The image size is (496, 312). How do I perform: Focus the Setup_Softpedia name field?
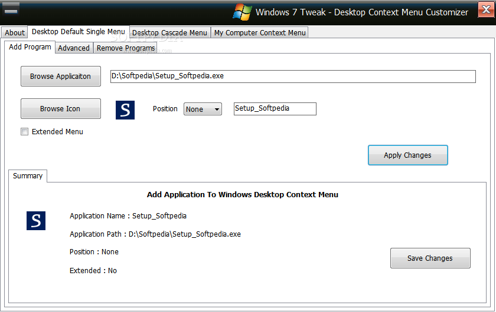pos(275,109)
